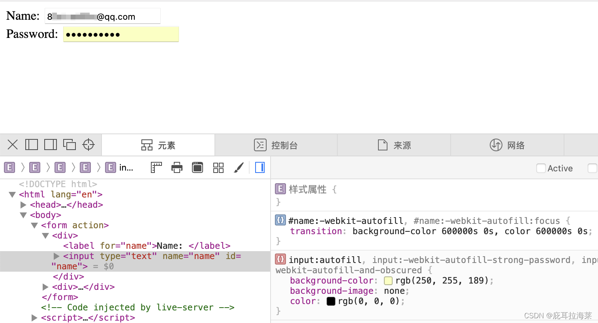Click the E icon next to 样式属性
The image size is (598, 323).
(280, 189)
